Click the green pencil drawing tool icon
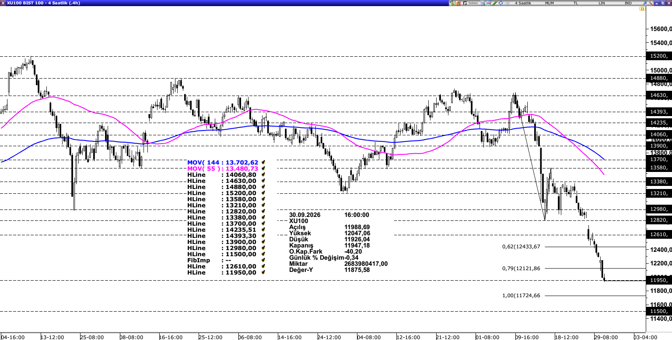The image size is (672, 340). [x=495, y=3]
